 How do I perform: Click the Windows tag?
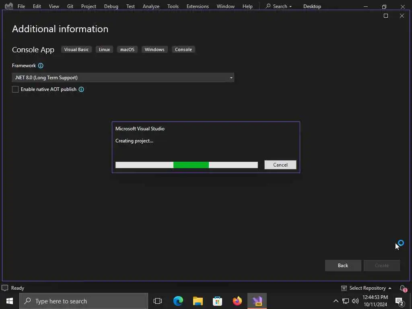[x=154, y=49]
